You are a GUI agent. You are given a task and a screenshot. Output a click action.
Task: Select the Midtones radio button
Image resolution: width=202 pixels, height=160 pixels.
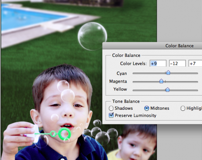(147, 108)
